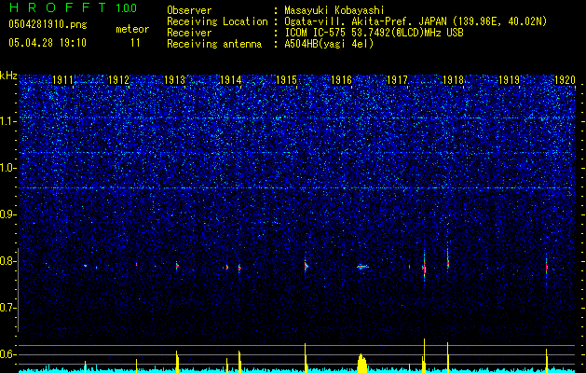
Task: Click the 1917 time marker
Action: [x=397, y=79]
